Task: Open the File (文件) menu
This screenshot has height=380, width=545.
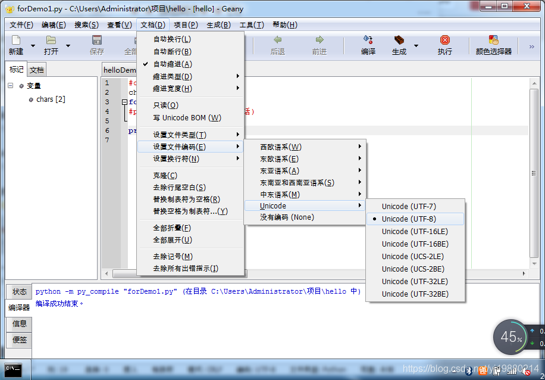Action: click(21, 25)
